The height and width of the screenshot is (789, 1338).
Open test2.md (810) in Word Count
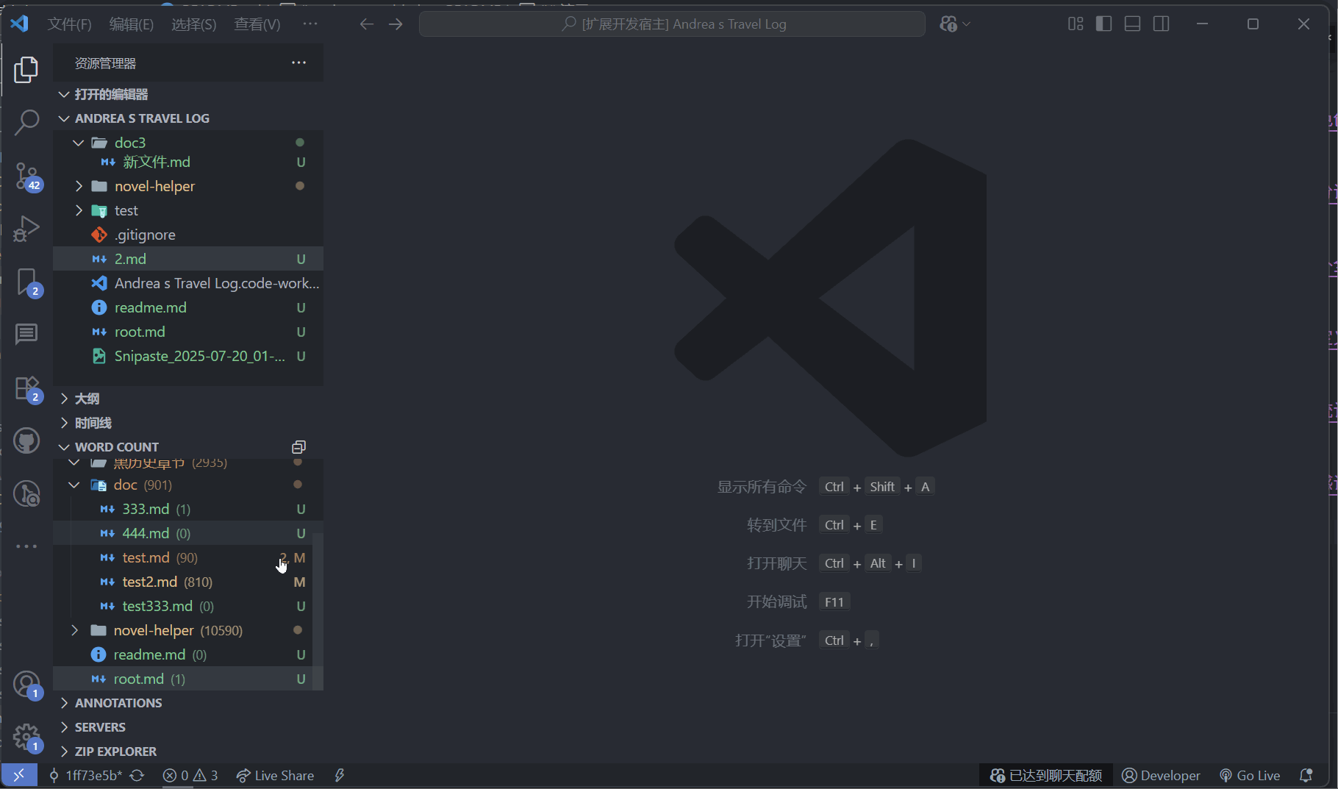click(x=183, y=582)
